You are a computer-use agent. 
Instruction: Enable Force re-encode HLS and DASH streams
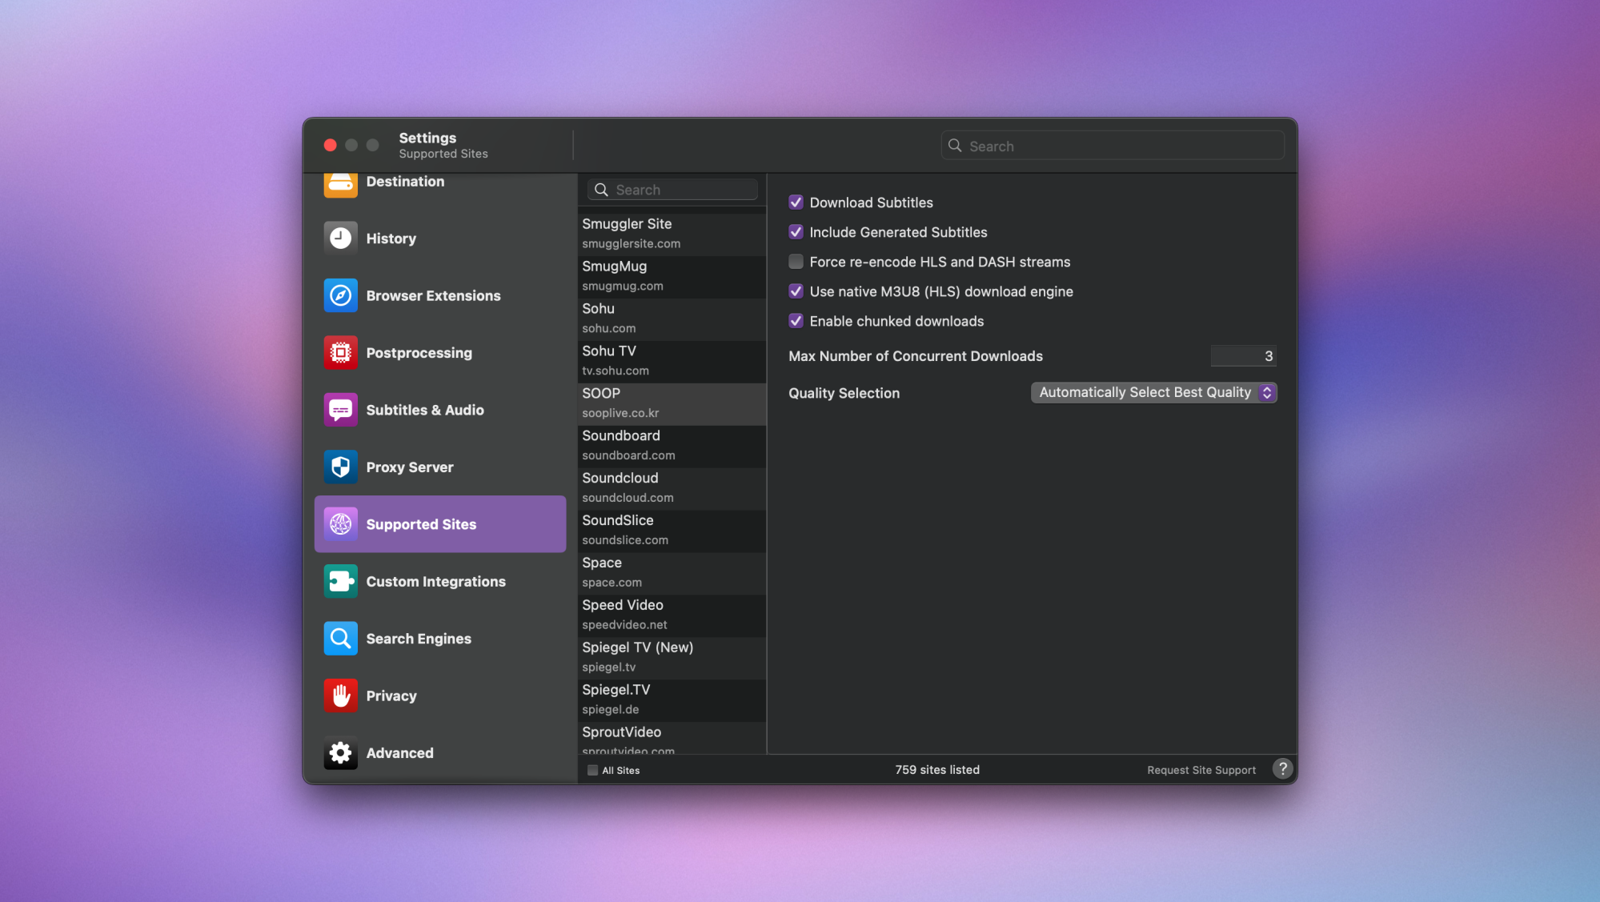pos(796,262)
